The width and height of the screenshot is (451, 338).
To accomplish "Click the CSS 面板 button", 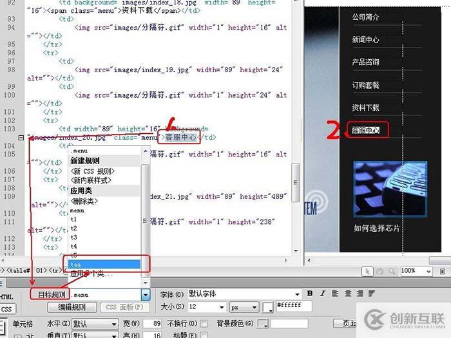I will (x=124, y=307).
